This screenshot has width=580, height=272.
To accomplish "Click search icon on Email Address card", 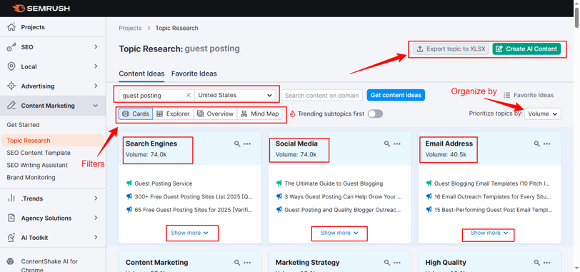I will [x=536, y=143].
